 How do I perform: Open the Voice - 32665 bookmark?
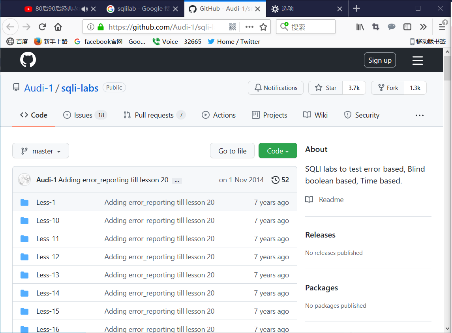click(x=177, y=41)
